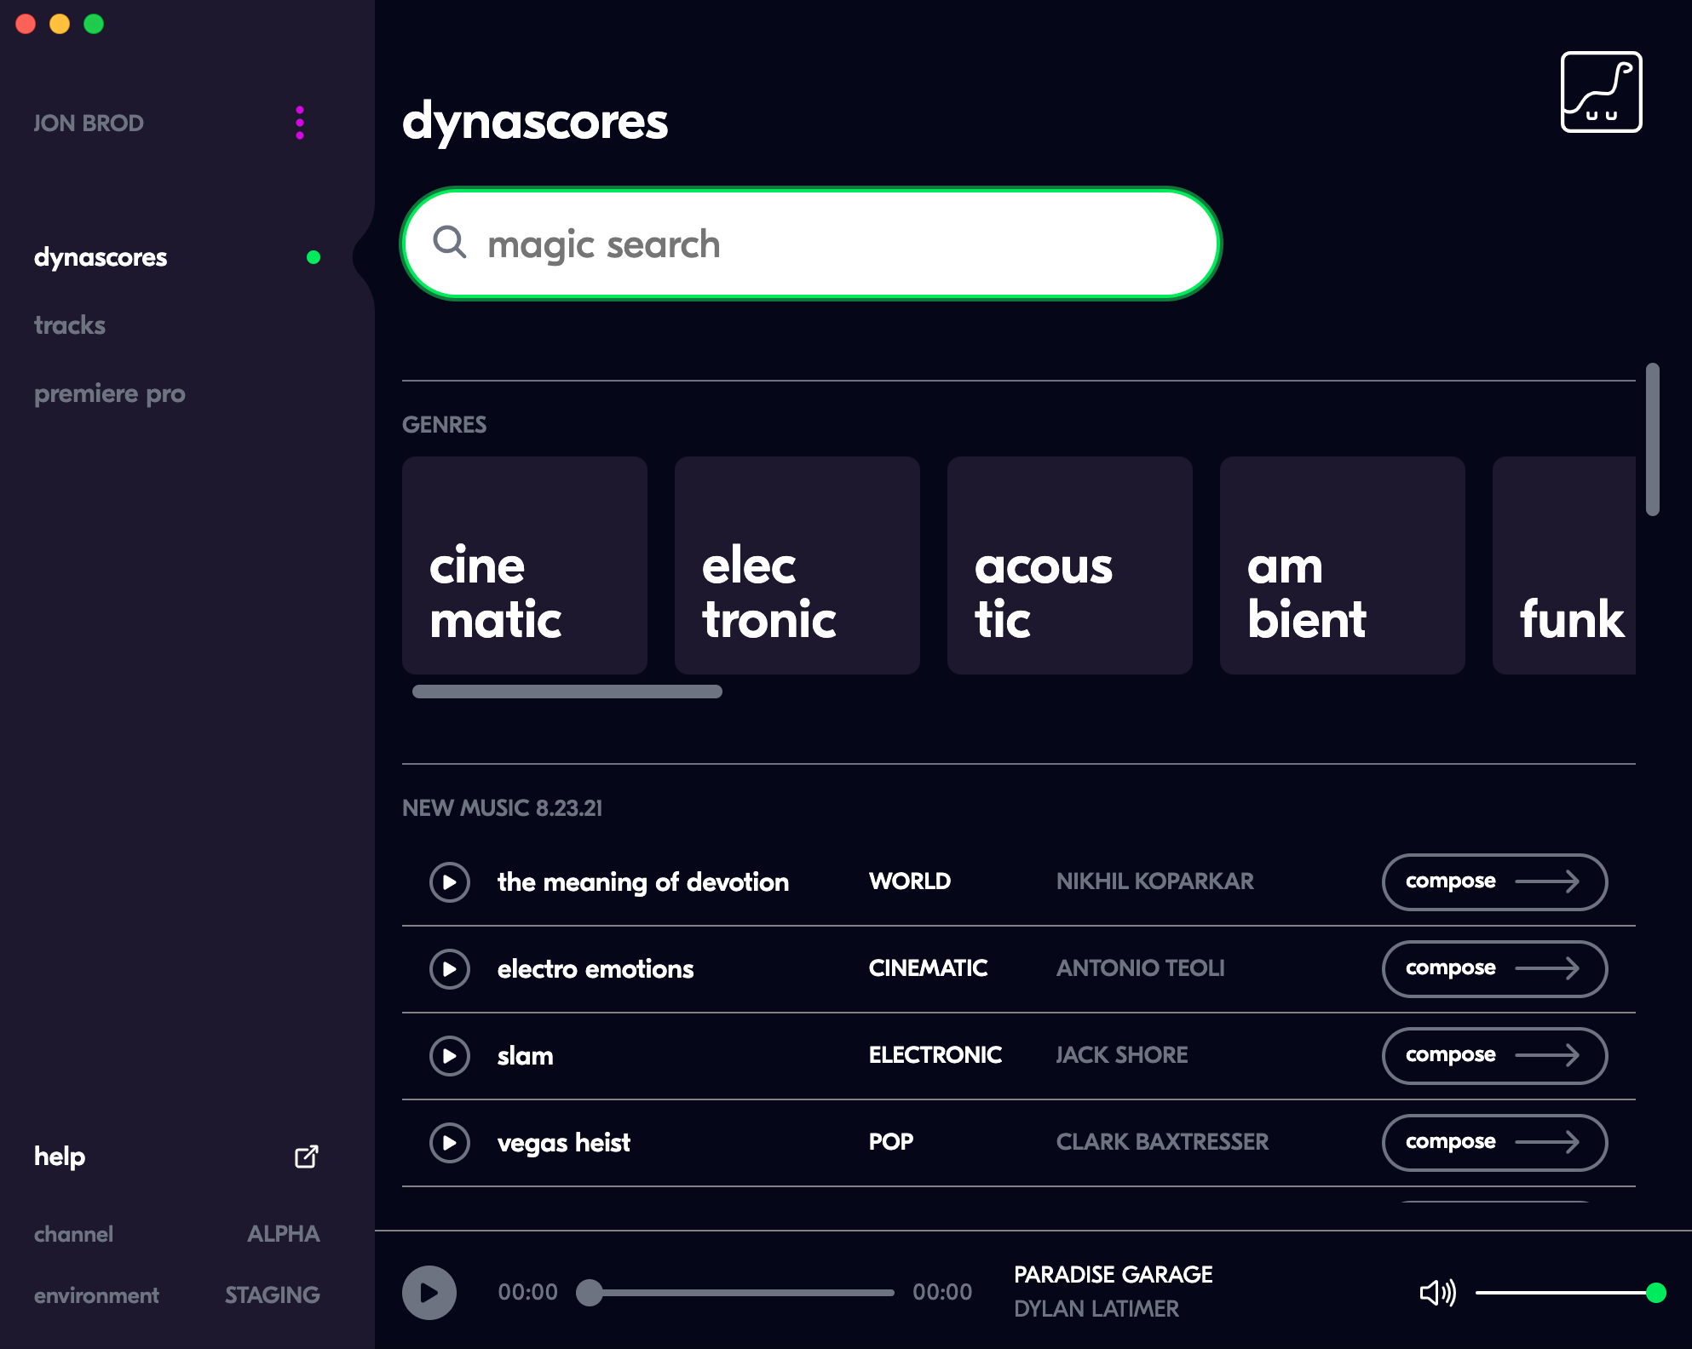Viewport: 1692px width, 1349px height.
Task: Click the dinosaur logo in the top right
Action: point(1600,92)
